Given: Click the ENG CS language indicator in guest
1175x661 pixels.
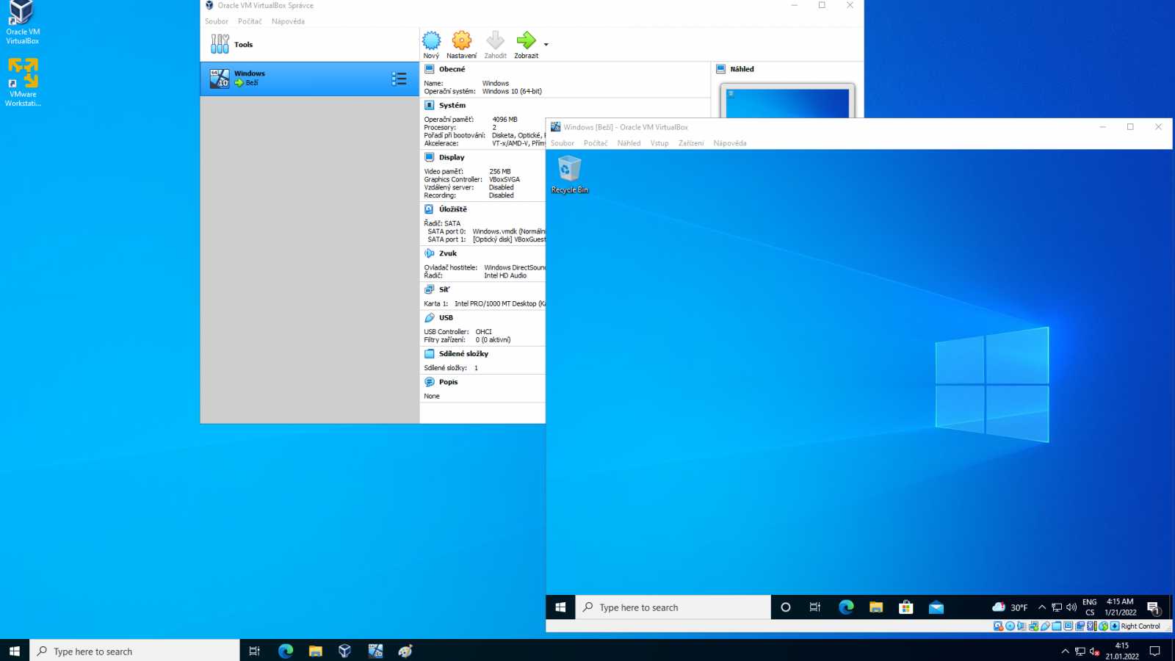Looking at the screenshot, I should coord(1090,607).
